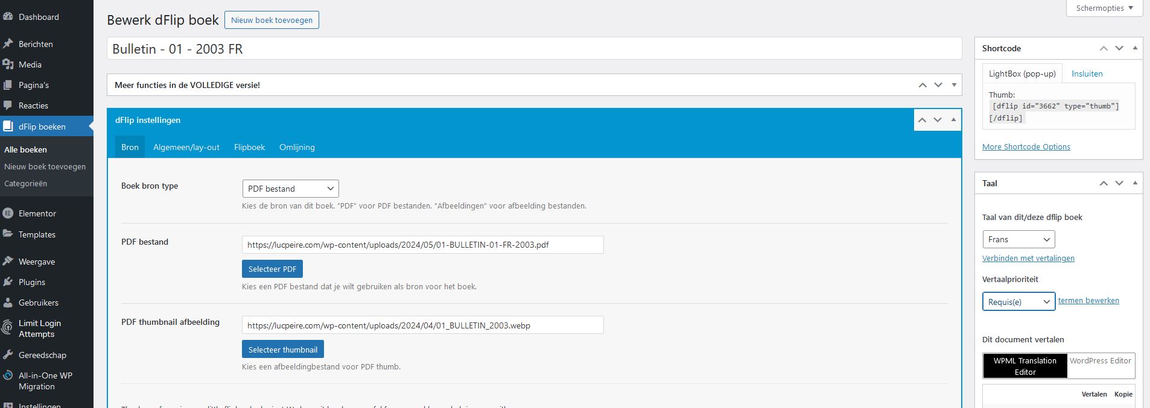Move dFlip instellingen panel down

pos(938,120)
